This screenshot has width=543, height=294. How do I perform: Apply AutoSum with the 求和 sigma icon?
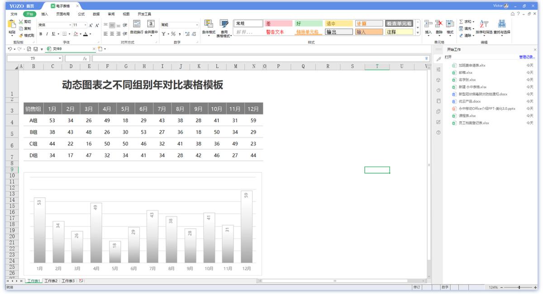(462, 21)
